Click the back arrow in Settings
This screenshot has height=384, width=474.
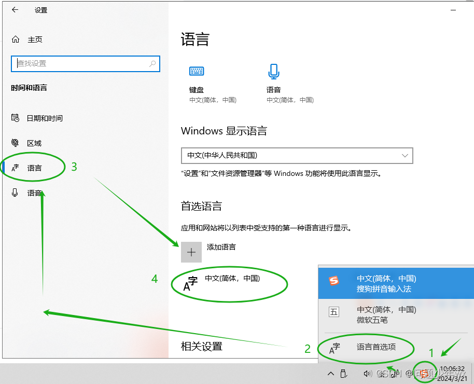[15, 10]
